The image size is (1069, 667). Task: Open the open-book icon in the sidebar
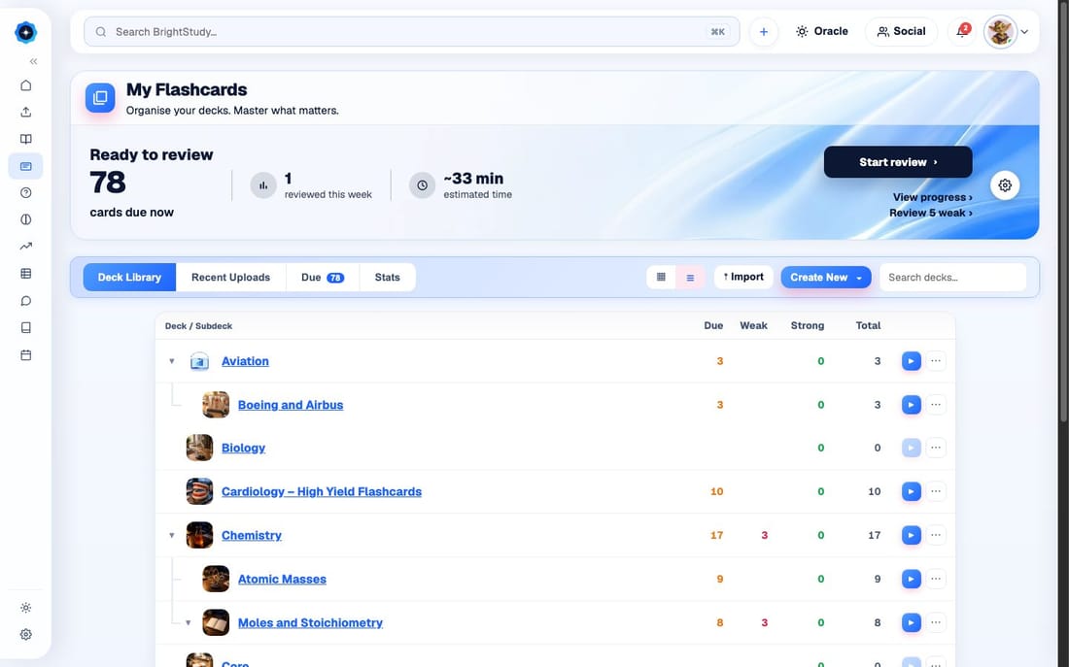26,139
